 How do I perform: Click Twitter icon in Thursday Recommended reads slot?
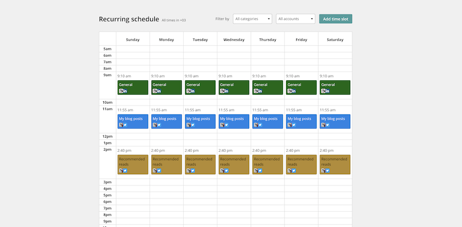(260, 170)
